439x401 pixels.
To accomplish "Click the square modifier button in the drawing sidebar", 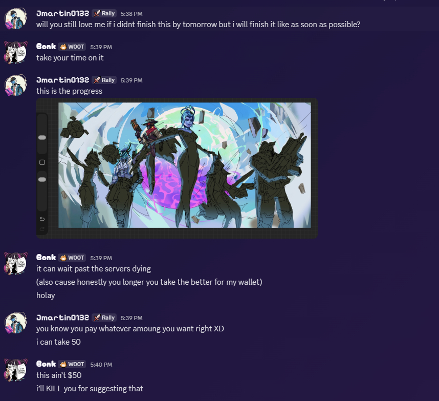I will 42,162.
